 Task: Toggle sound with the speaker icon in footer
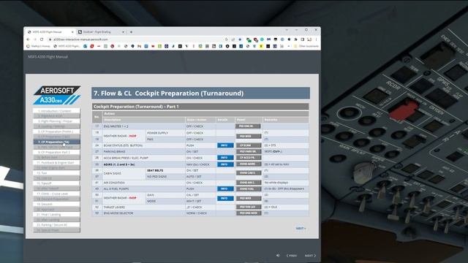[x=278, y=256]
